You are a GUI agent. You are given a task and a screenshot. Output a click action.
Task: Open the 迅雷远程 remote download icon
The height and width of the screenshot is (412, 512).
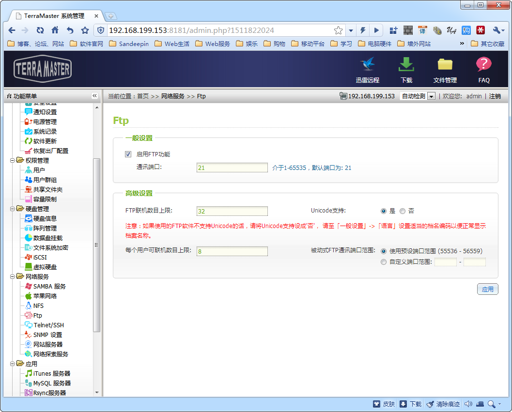point(367,69)
